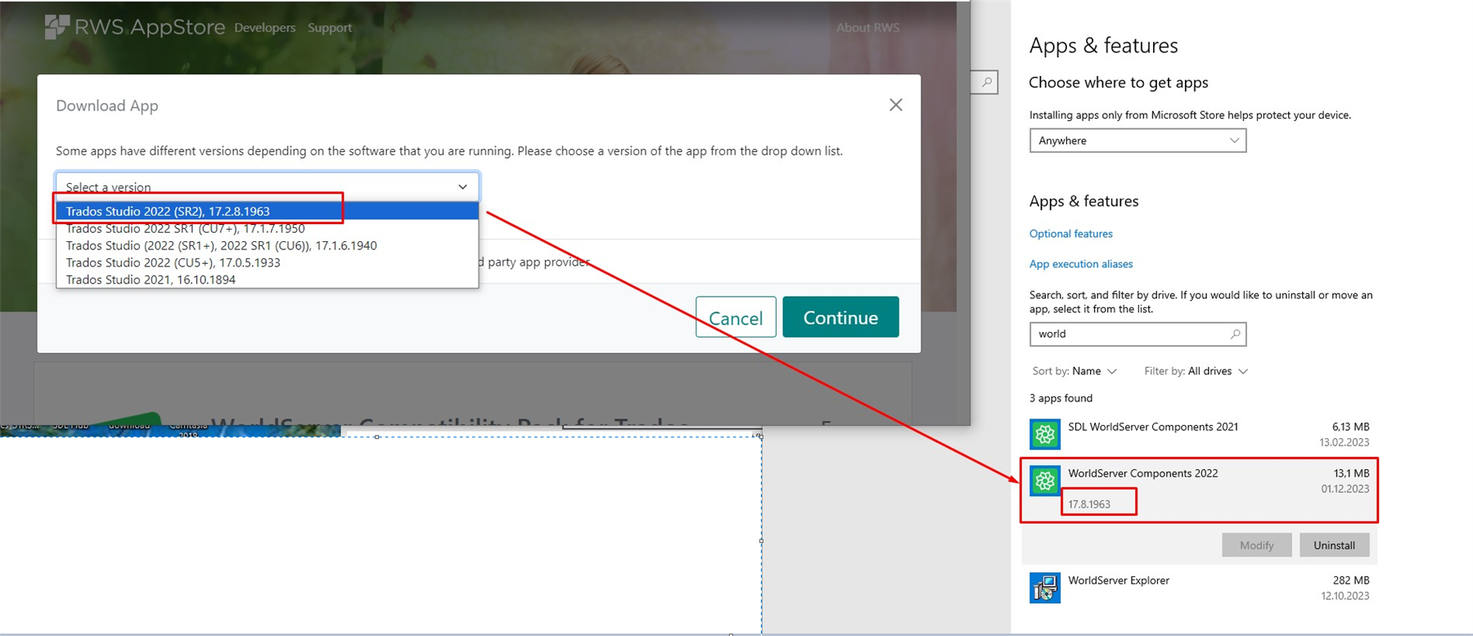Open the Select a version dropdown
The width and height of the screenshot is (1473, 636).
click(x=267, y=186)
